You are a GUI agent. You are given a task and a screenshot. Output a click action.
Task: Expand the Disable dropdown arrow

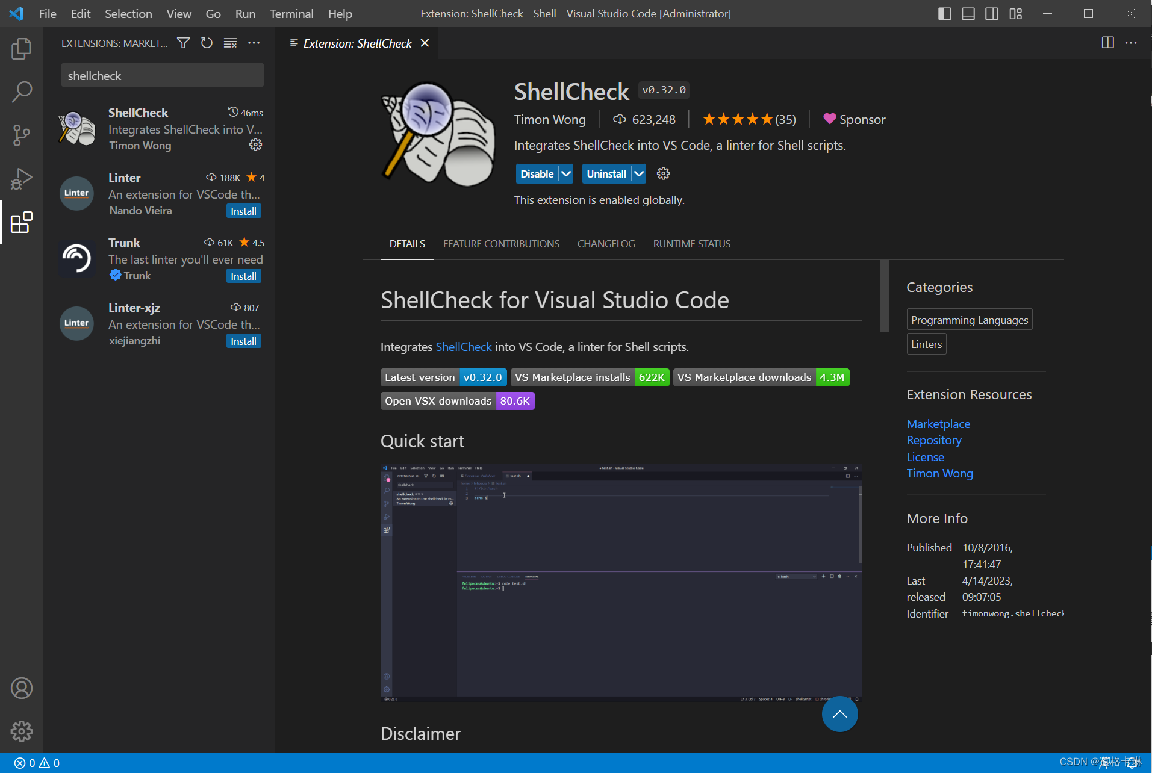565,174
